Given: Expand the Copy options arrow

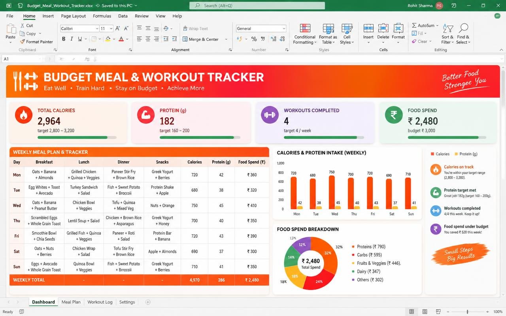Looking at the screenshot, I should tap(40, 34).
